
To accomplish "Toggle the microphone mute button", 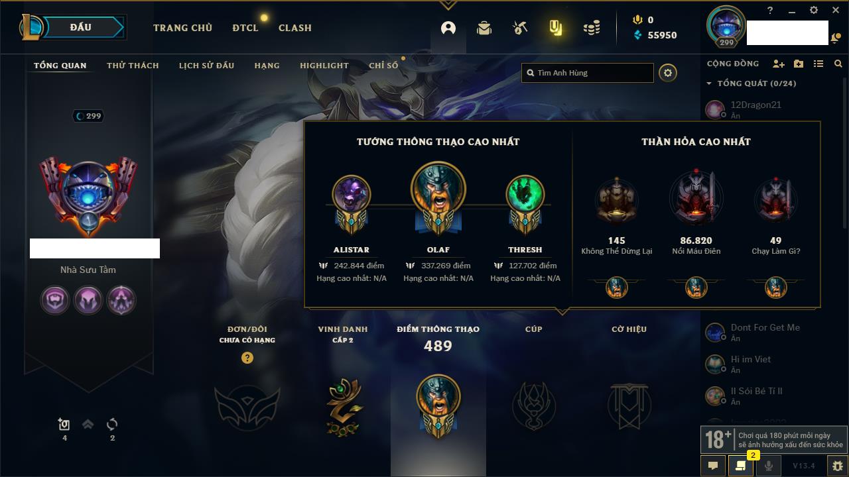I will point(768,466).
